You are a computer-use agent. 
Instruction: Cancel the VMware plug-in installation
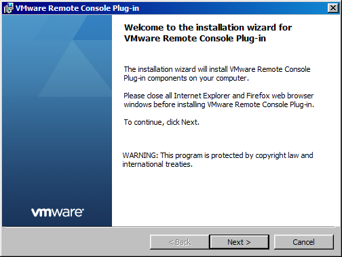click(x=303, y=242)
